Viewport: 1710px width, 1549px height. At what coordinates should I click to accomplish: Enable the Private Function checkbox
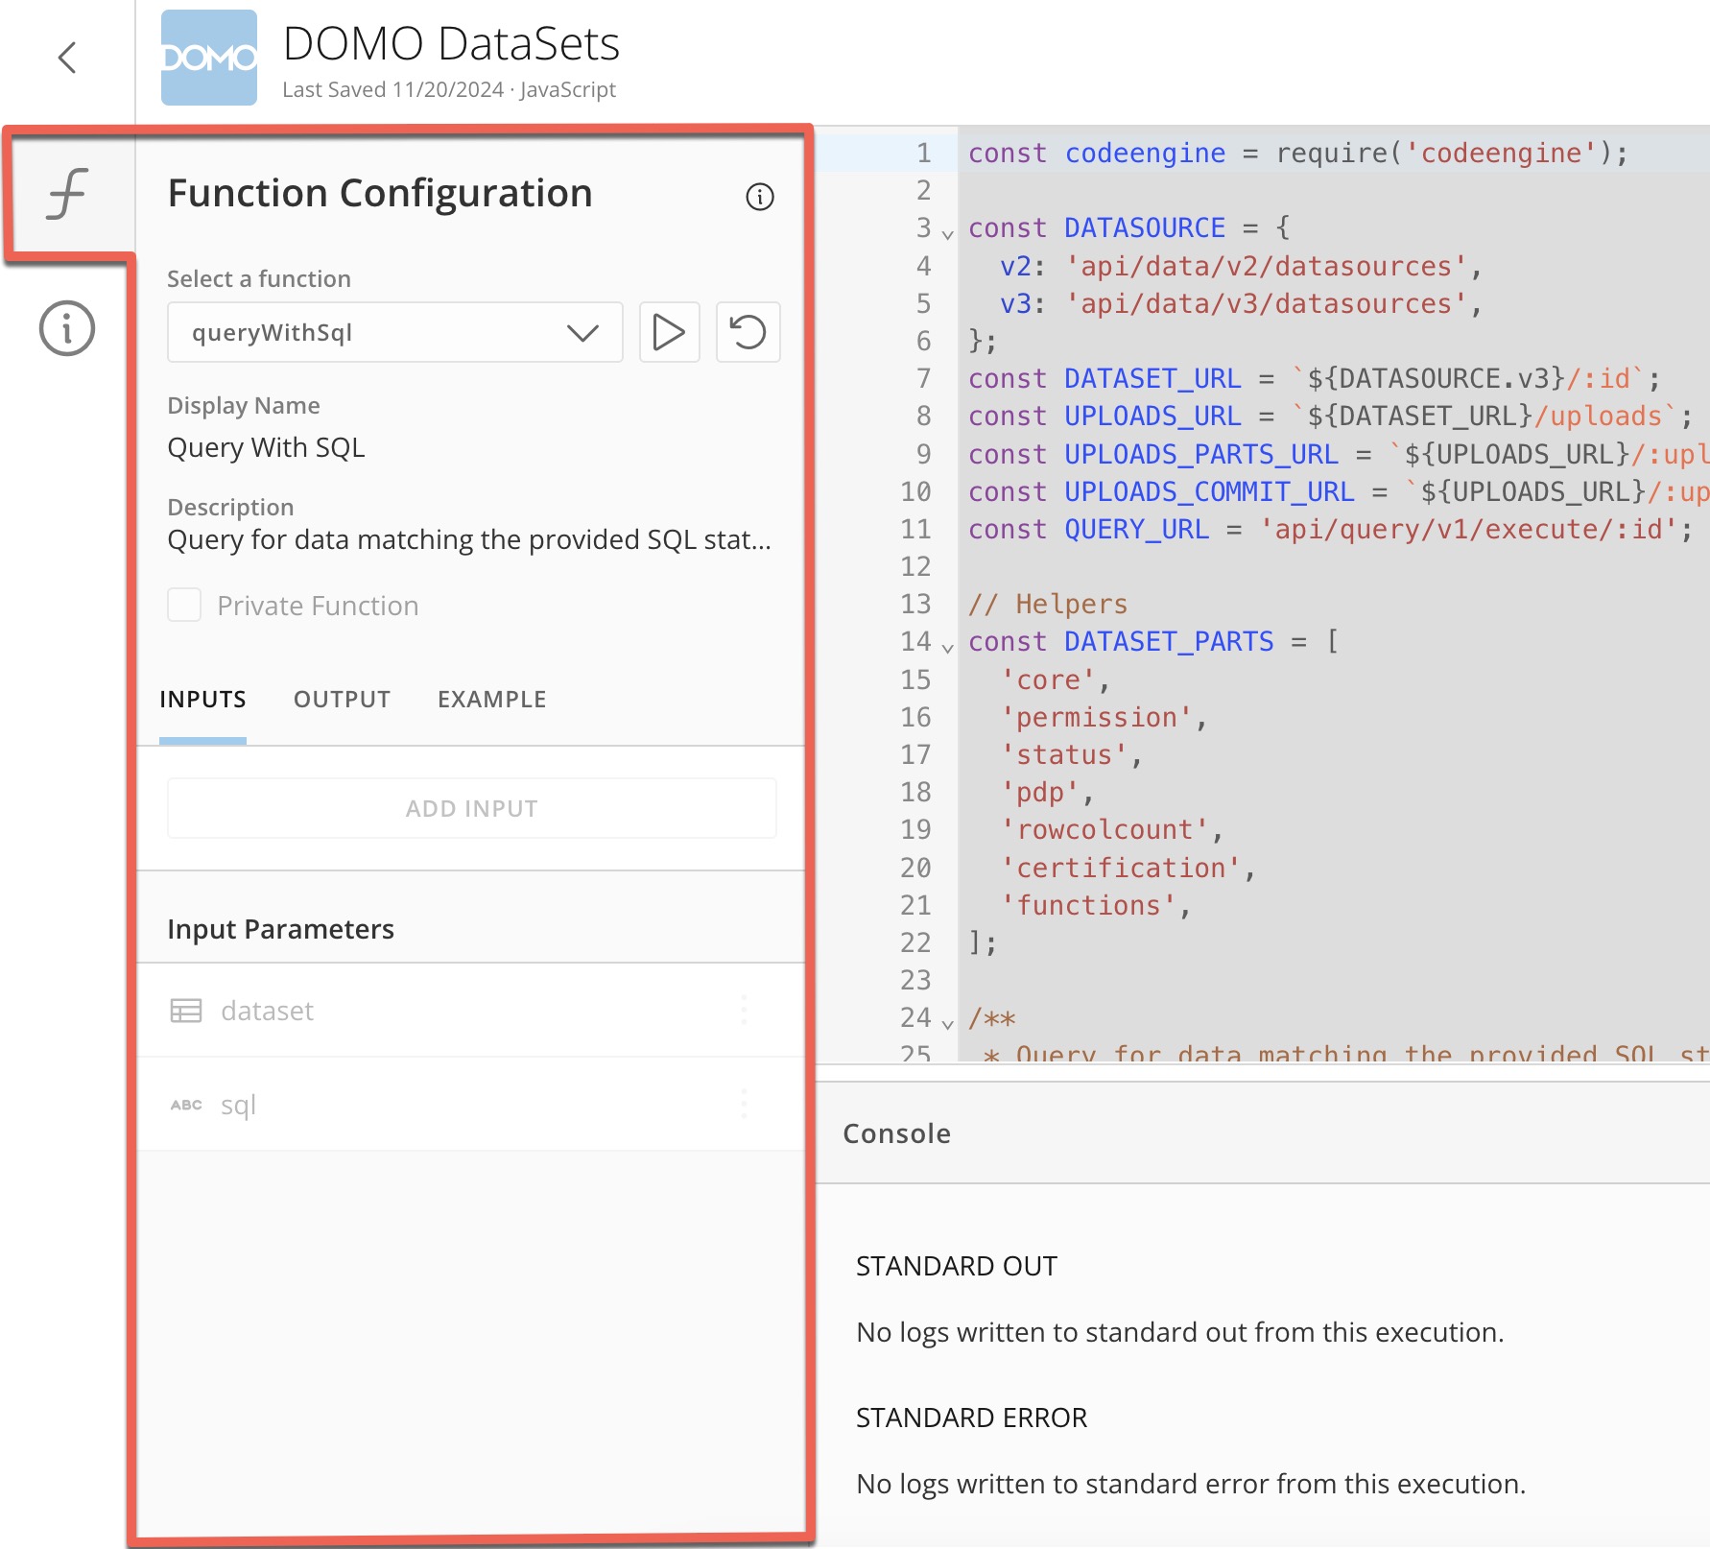coord(183,605)
